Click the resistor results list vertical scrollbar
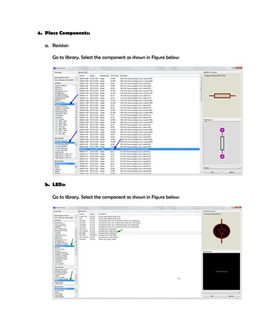Screen dimensions: 255x330 [x=201, y=124]
